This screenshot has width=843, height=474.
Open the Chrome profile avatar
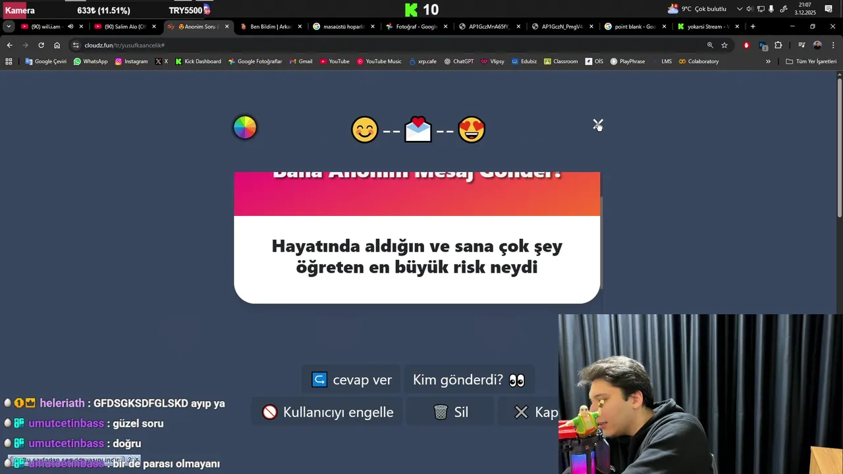(x=817, y=45)
